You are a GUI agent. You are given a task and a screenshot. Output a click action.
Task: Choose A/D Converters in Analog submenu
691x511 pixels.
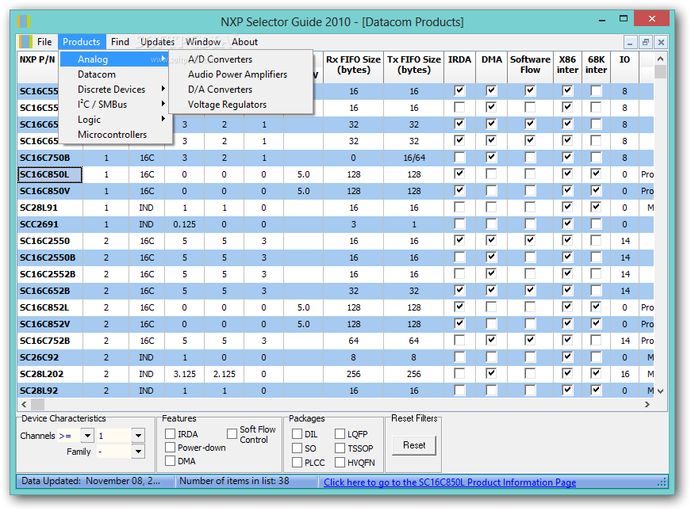click(x=241, y=59)
